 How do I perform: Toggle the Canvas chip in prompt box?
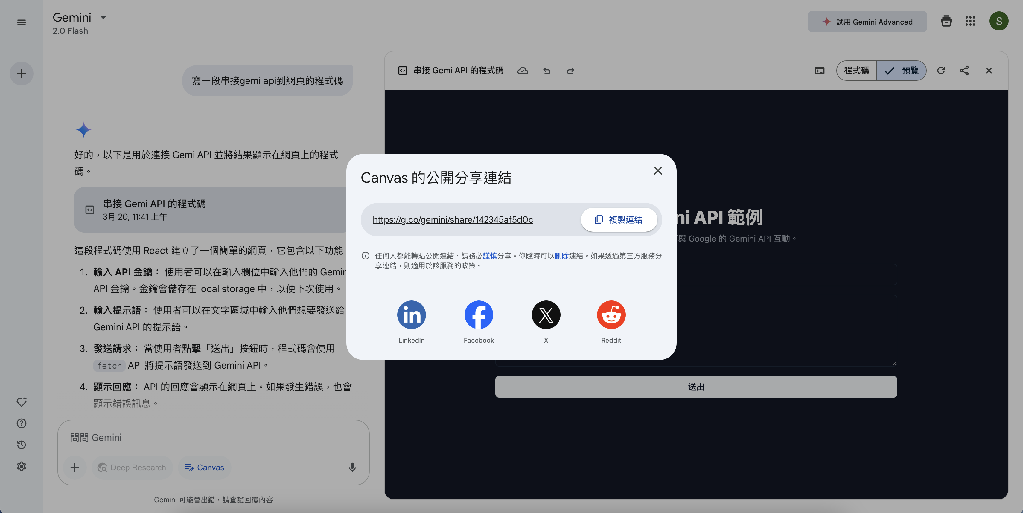pos(205,467)
